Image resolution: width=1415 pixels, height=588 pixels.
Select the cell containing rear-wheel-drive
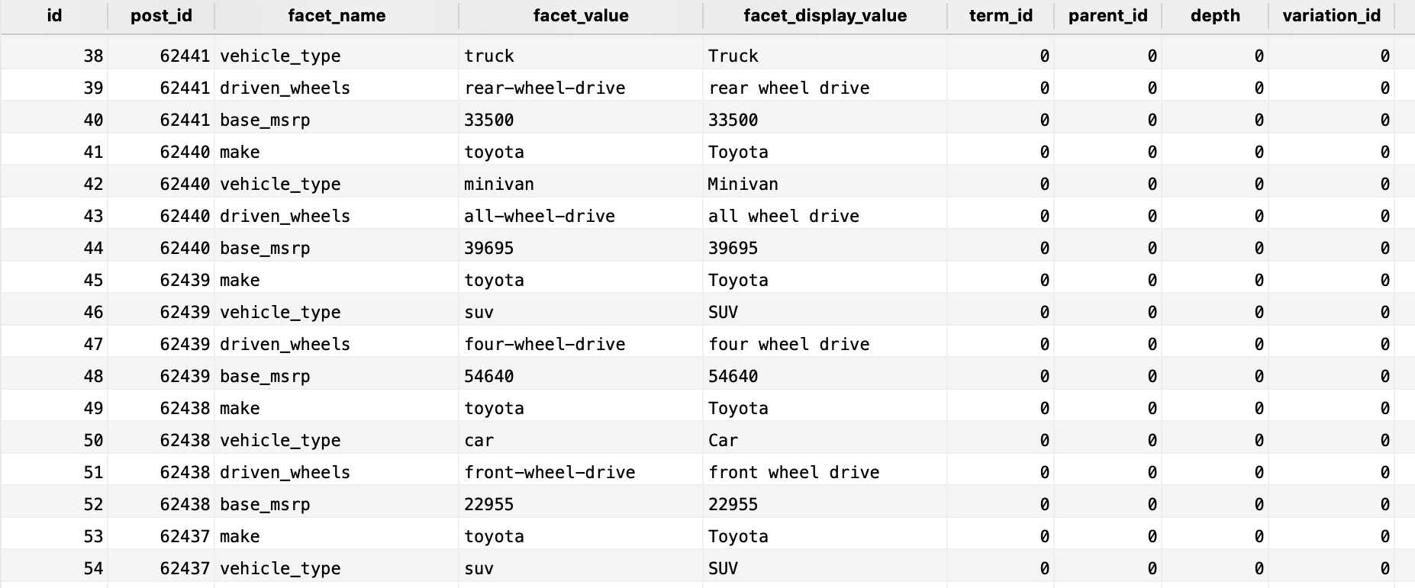click(545, 88)
